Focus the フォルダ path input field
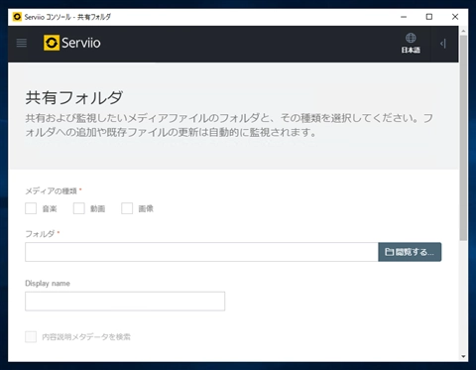This screenshot has width=476, height=370. (x=201, y=252)
